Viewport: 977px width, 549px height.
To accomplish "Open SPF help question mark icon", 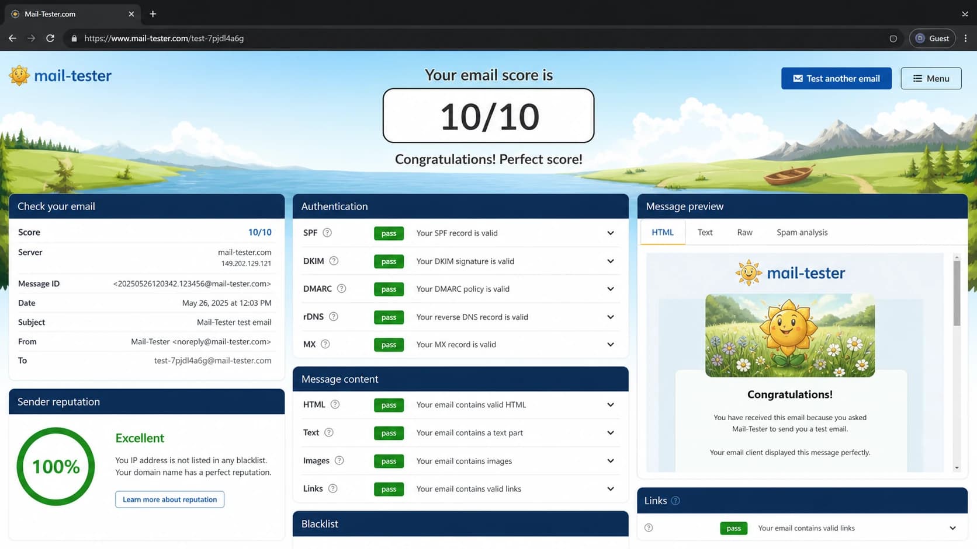I will [327, 233].
